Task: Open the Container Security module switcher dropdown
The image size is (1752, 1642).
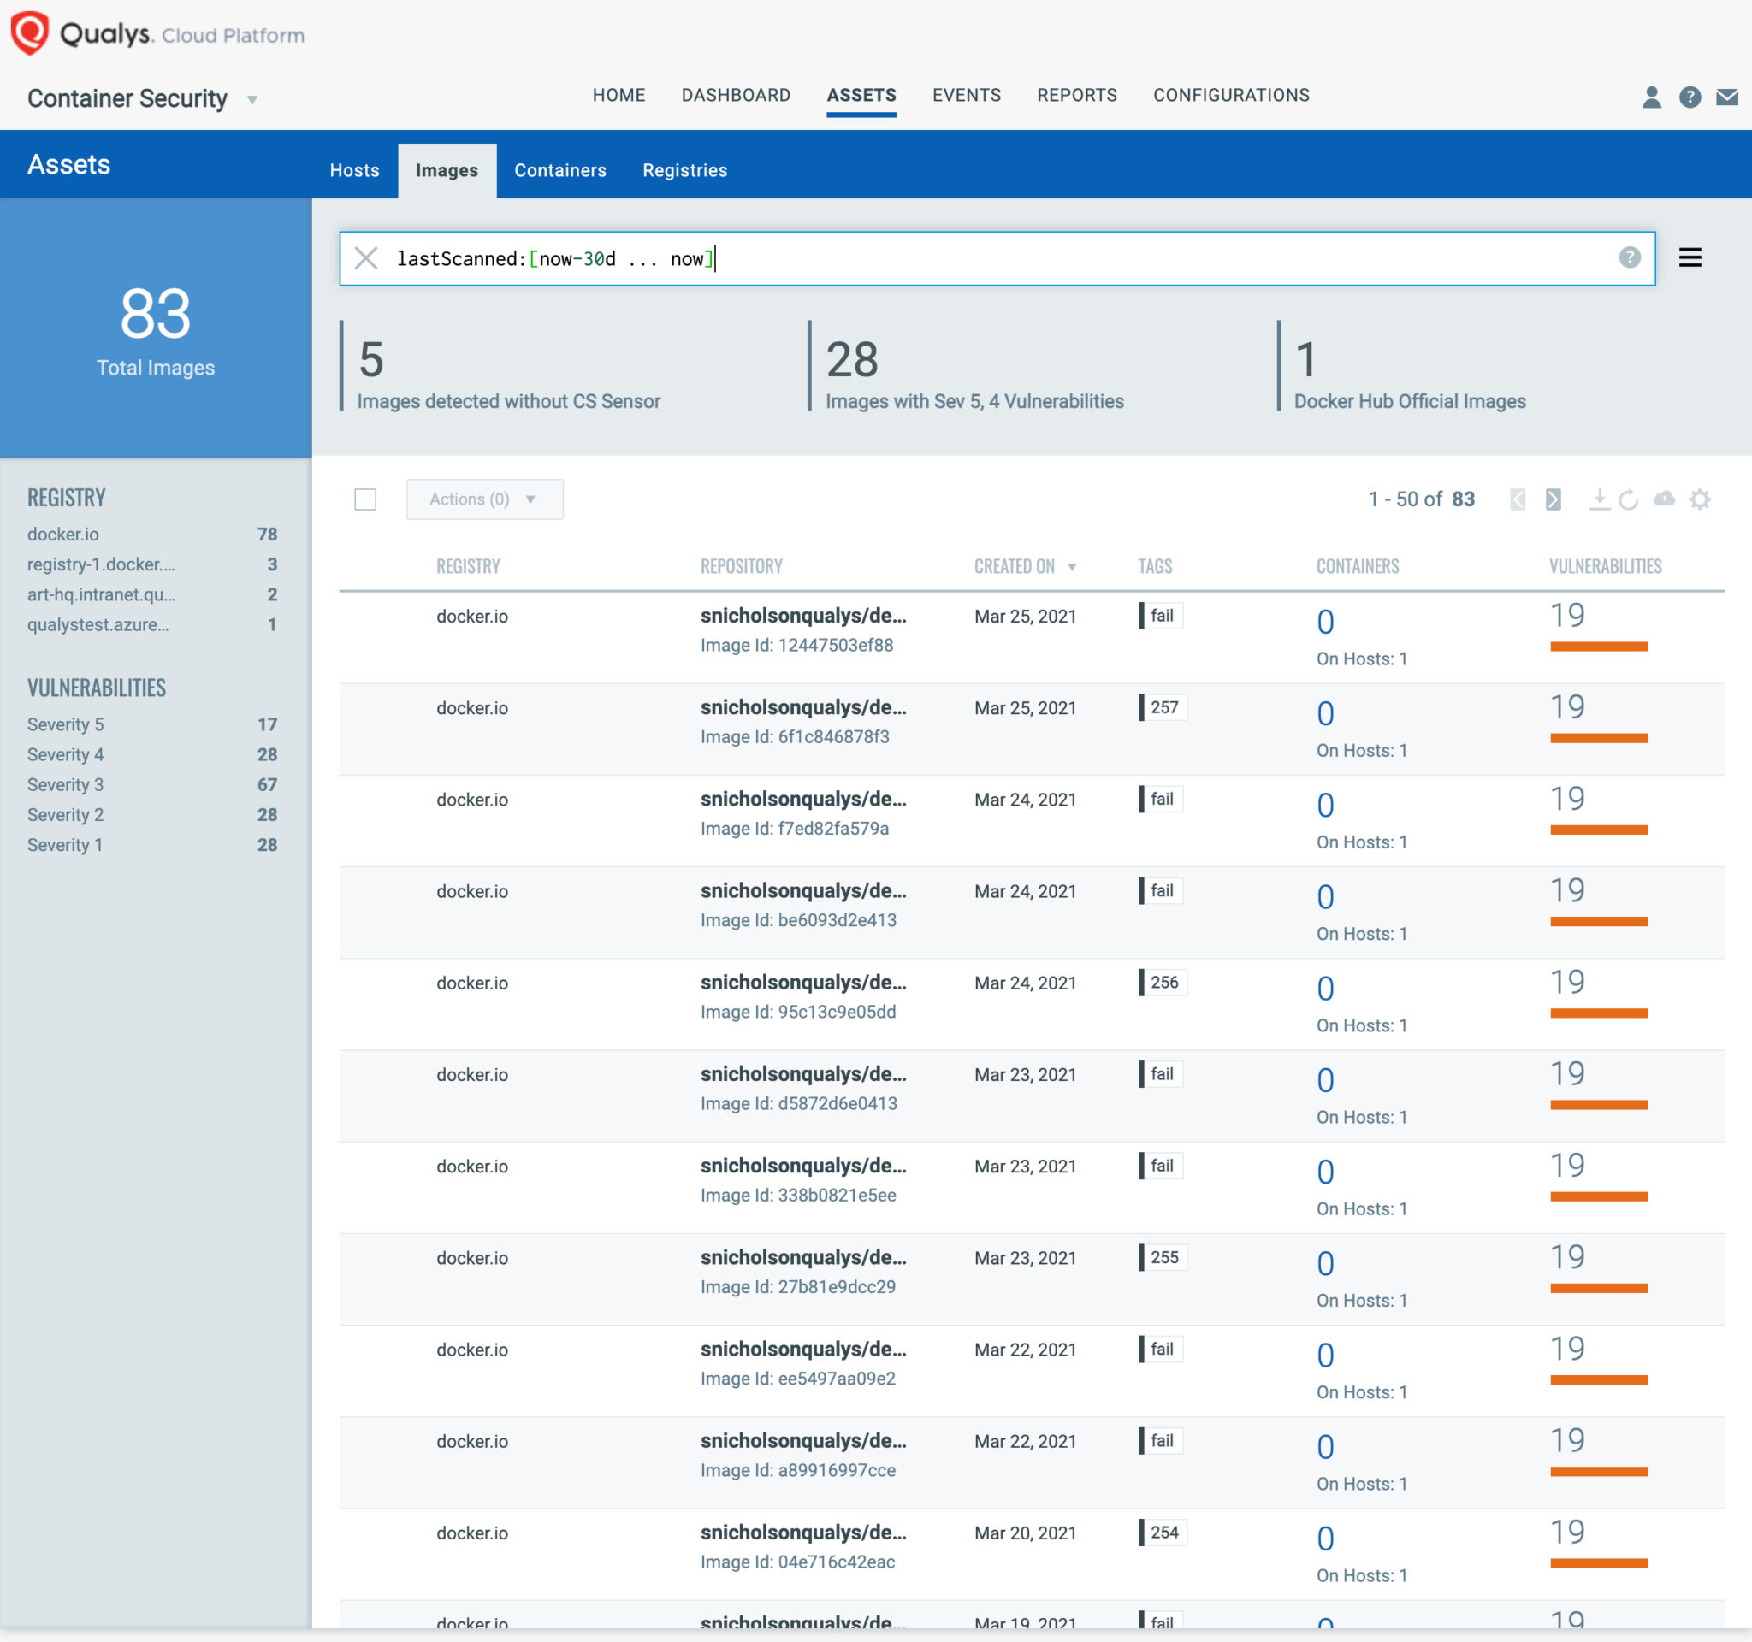Action: (x=252, y=99)
